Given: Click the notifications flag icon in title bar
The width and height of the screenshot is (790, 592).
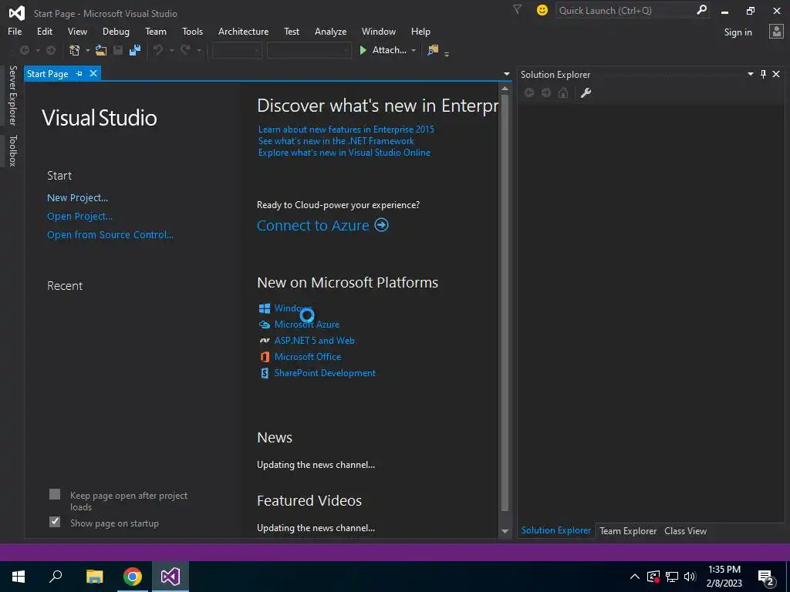Looking at the screenshot, I should [517, 9].
